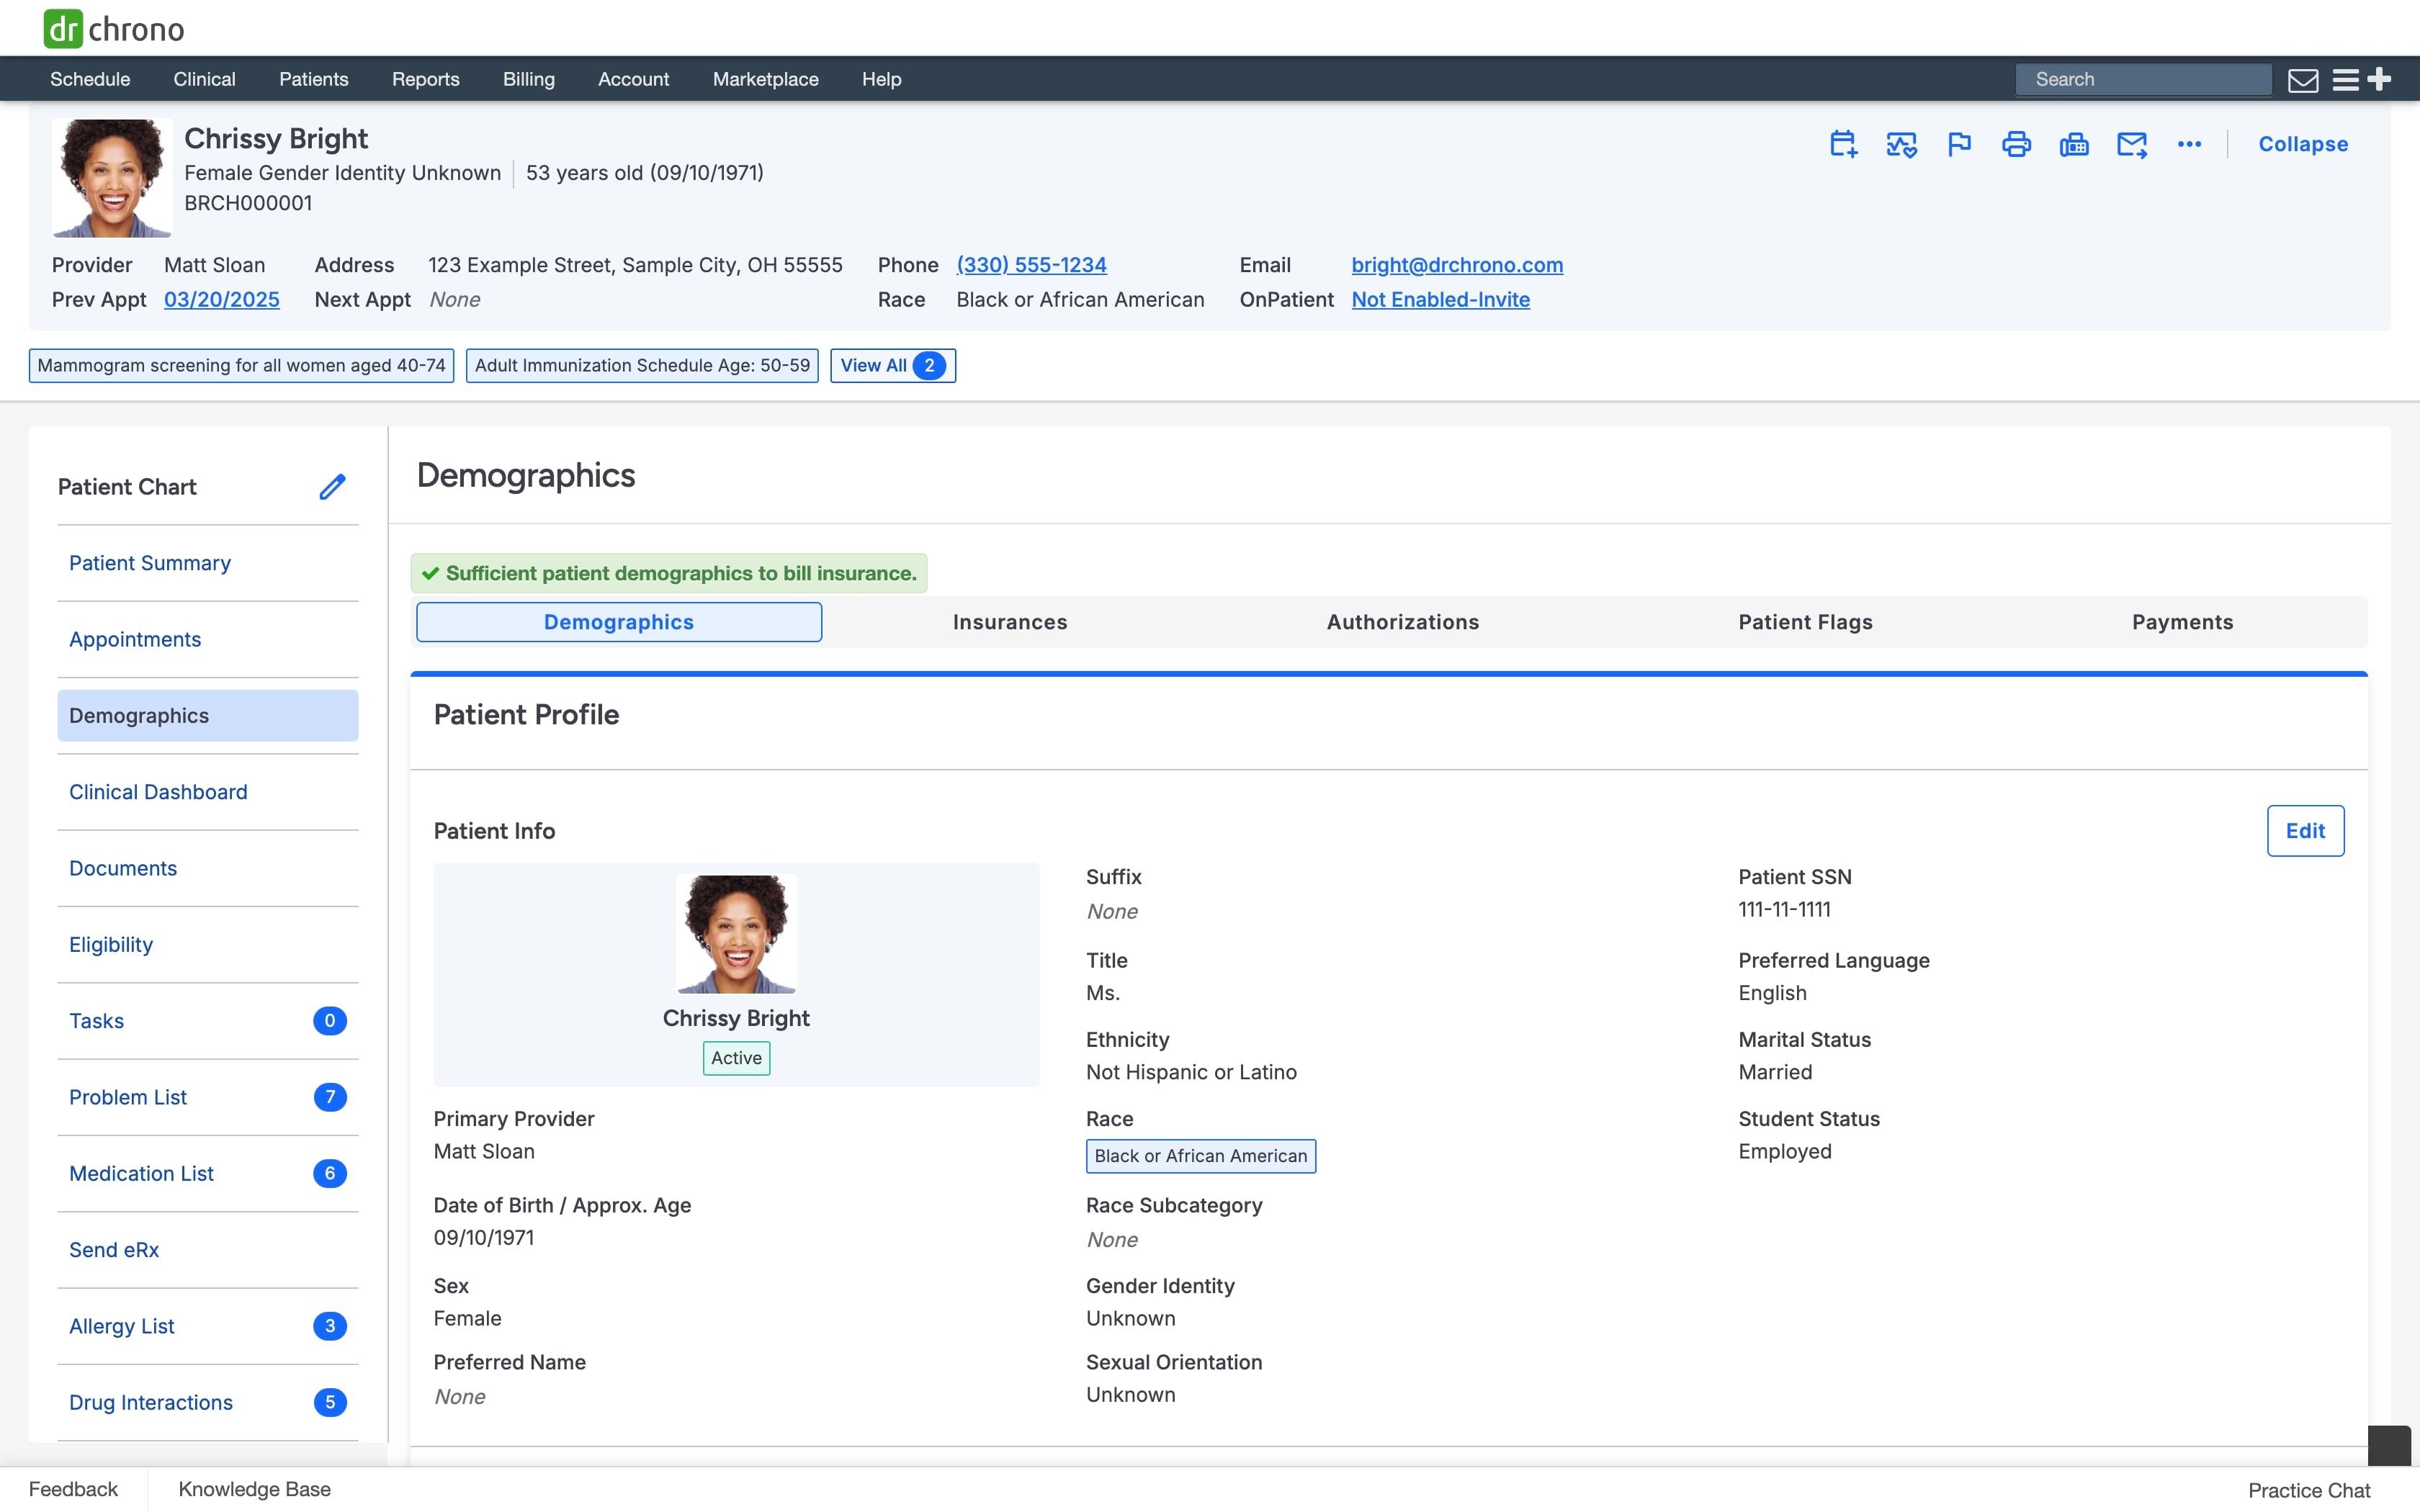
Task: Open the vitals heart monitor icon
Action: pyautogui.click(x=1901, y=144)
